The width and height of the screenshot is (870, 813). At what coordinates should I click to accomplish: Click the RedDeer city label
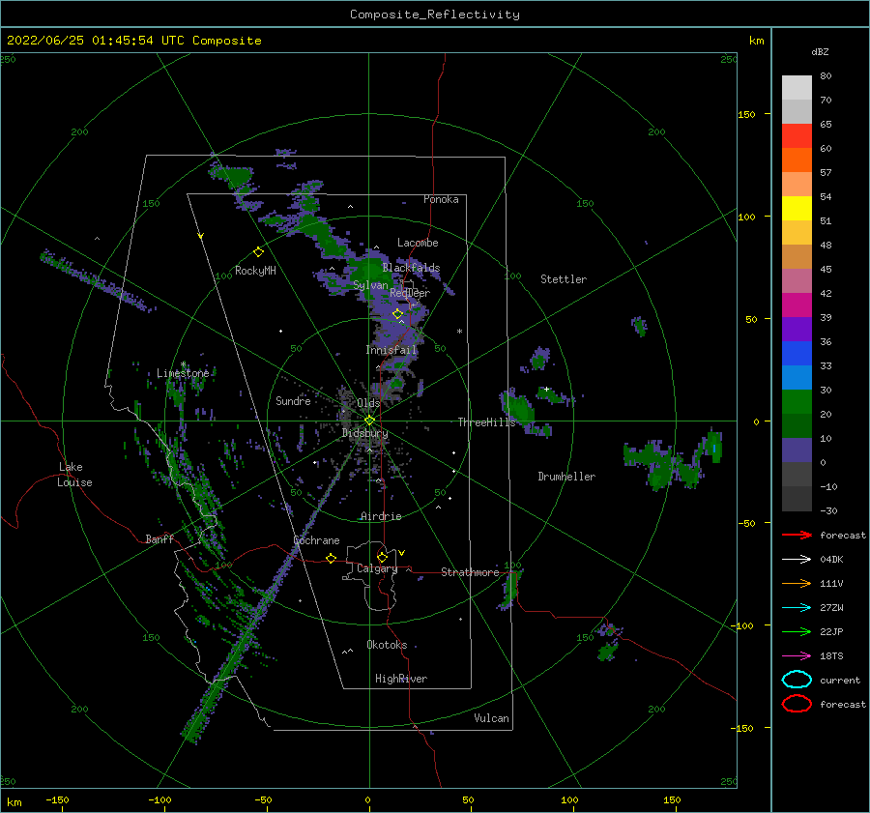tap(410, 293)
